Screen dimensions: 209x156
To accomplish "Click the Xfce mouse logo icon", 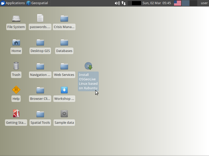I will tap(3, 3).
